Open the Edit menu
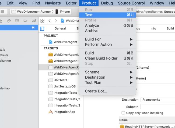This screenshot has height=128, width=175. click(x=10, y=3)
